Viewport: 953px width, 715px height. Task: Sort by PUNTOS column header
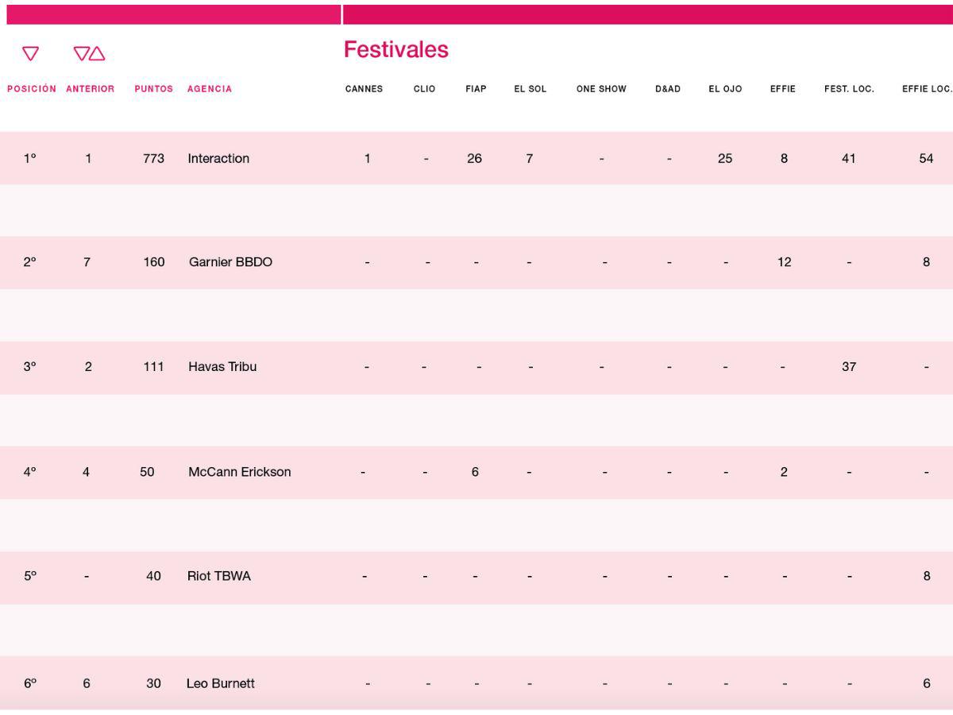pos(153,89)
